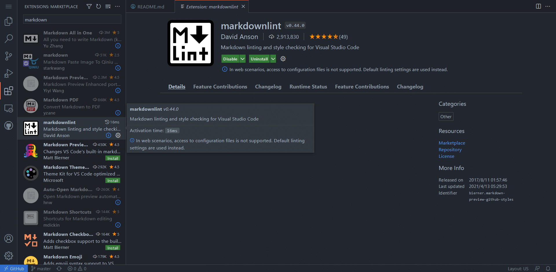Viewport: 556px width, 272px height.
Task: Clear extensions search results
Action: (108, 6)
